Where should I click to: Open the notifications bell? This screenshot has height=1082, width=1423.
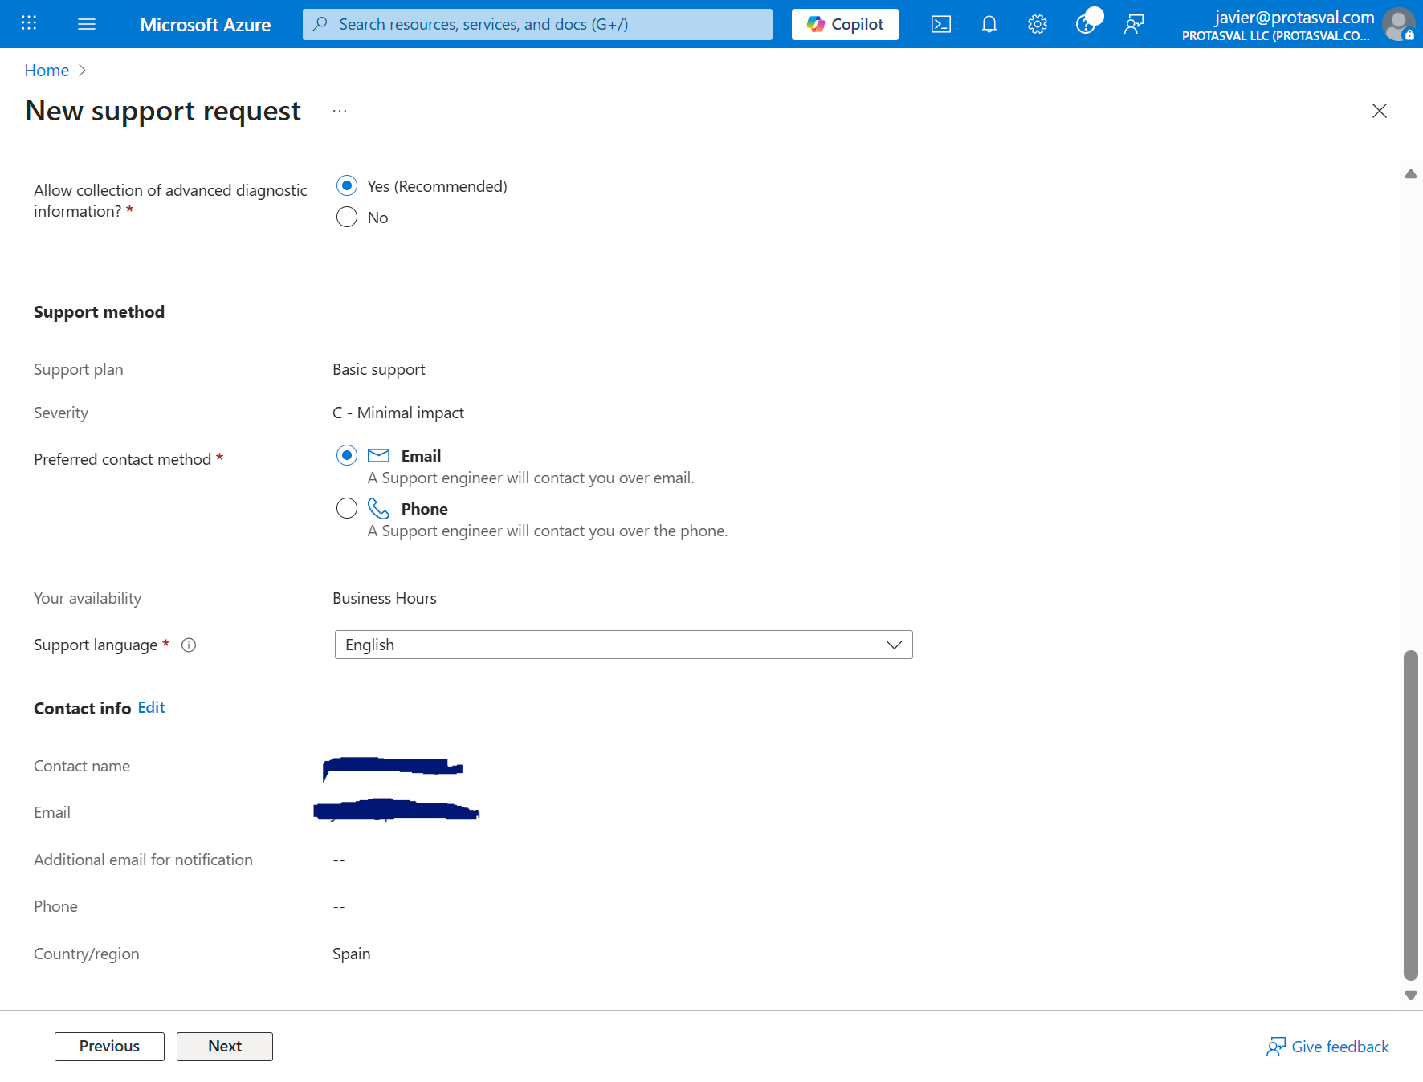(x=989, y=24)
